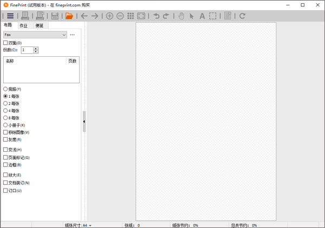Collapse the left side panel with arrow handle
The height and width of the screenshot is (228, 325).
(x=84, y=122)
